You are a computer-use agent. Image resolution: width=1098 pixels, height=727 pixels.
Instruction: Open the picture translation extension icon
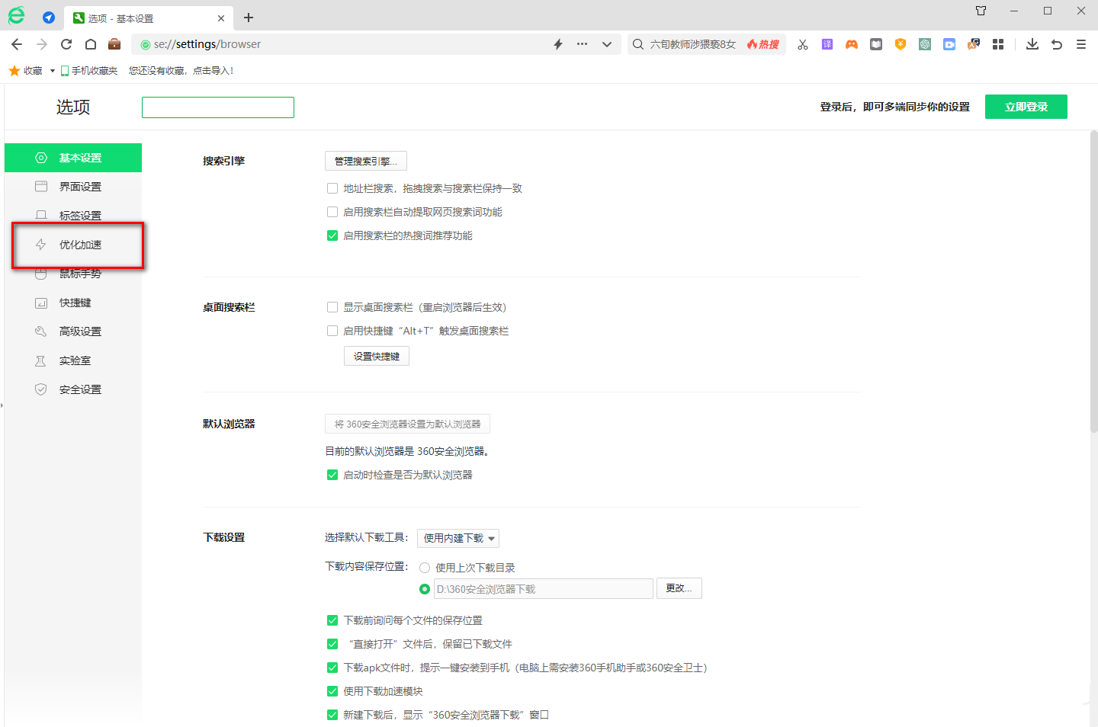[974, 44]
